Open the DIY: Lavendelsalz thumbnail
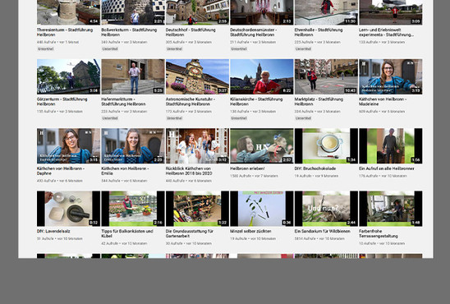This screenshot has height=304, width=450. point(69,209)
